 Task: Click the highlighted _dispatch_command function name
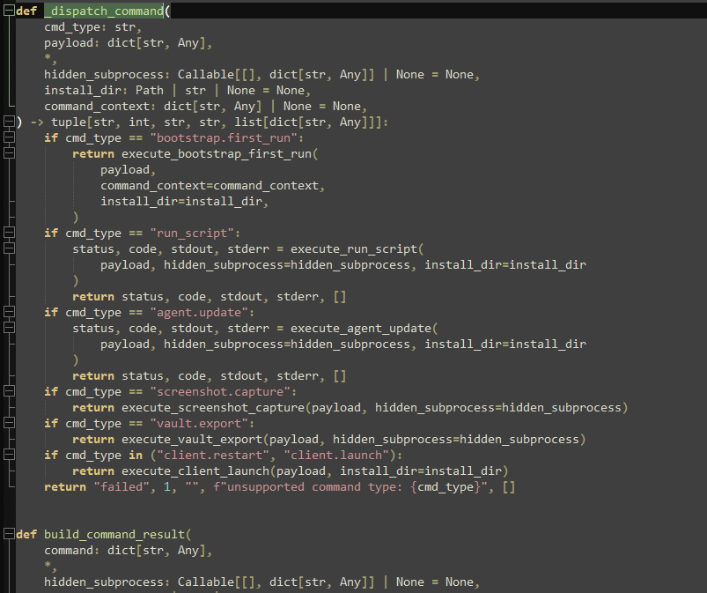104,11
